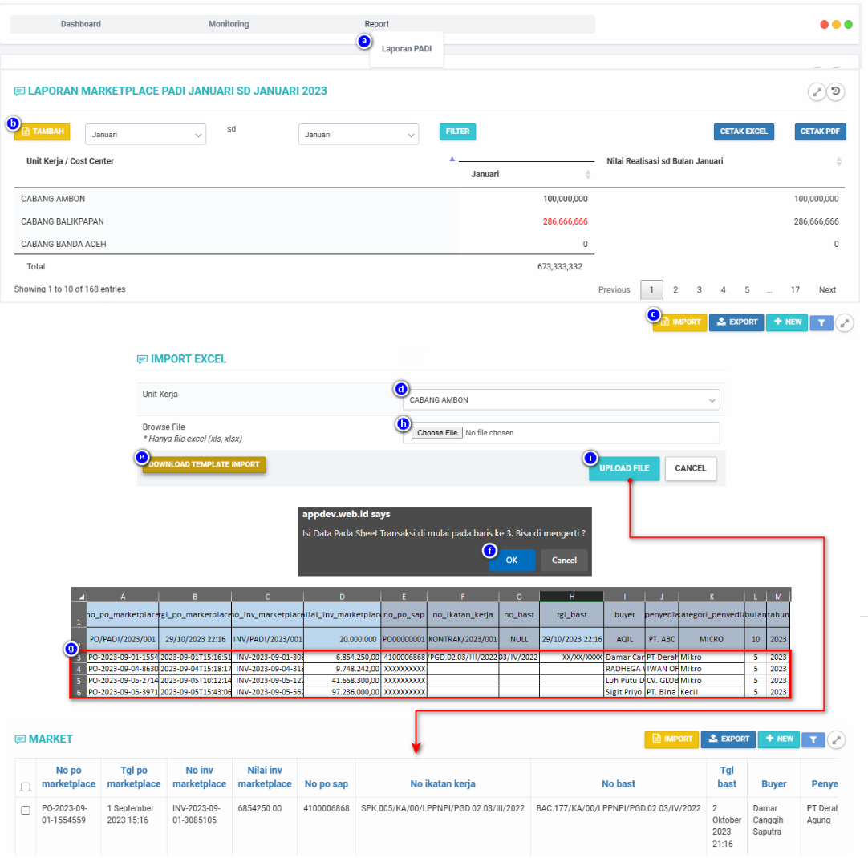
Task: Open the Unit Kerja CABANG AMBON dropdown
Action: [x=562, y=400]
